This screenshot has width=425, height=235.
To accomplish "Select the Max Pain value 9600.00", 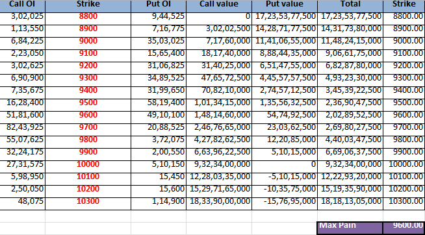I will 404,228.
